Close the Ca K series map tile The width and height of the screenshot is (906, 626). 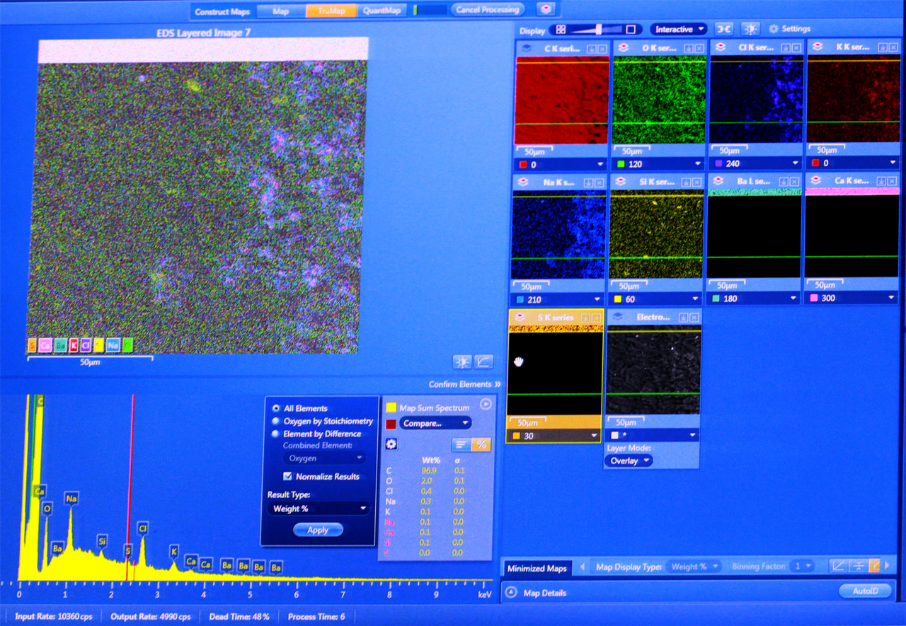coord(893,182)
